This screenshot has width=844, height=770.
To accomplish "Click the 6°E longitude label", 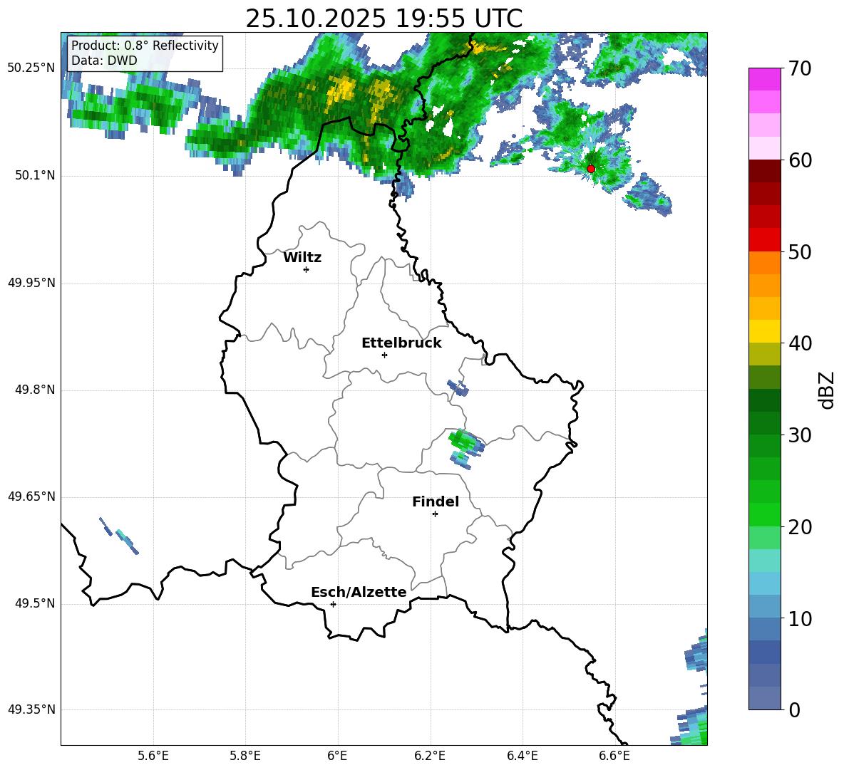I will 337,756.
